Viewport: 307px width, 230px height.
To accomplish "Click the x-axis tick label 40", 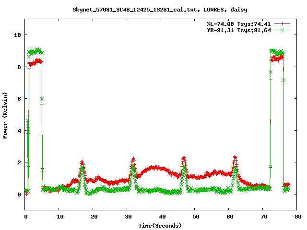I will pos(162,217).
